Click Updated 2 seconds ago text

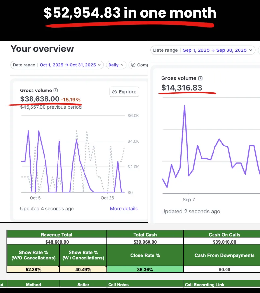pos(191,211)
